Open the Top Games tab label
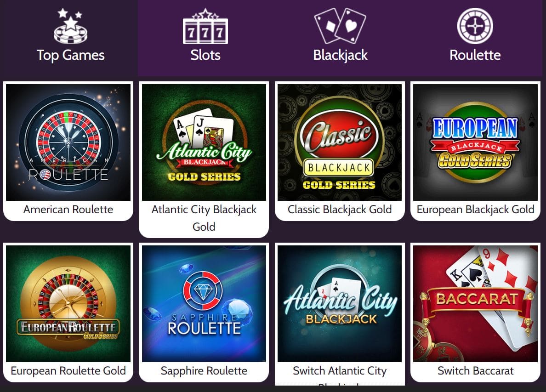Screen dimensions: 546x392 pos(71,55)
